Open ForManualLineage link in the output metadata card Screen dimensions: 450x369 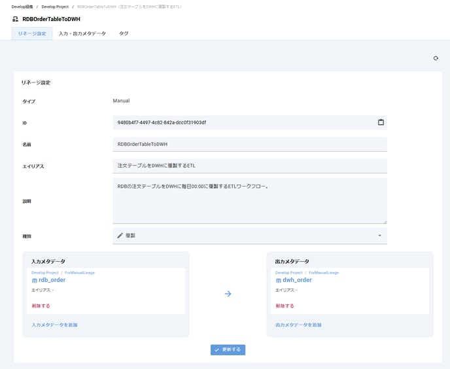click(x=324, y=272)
